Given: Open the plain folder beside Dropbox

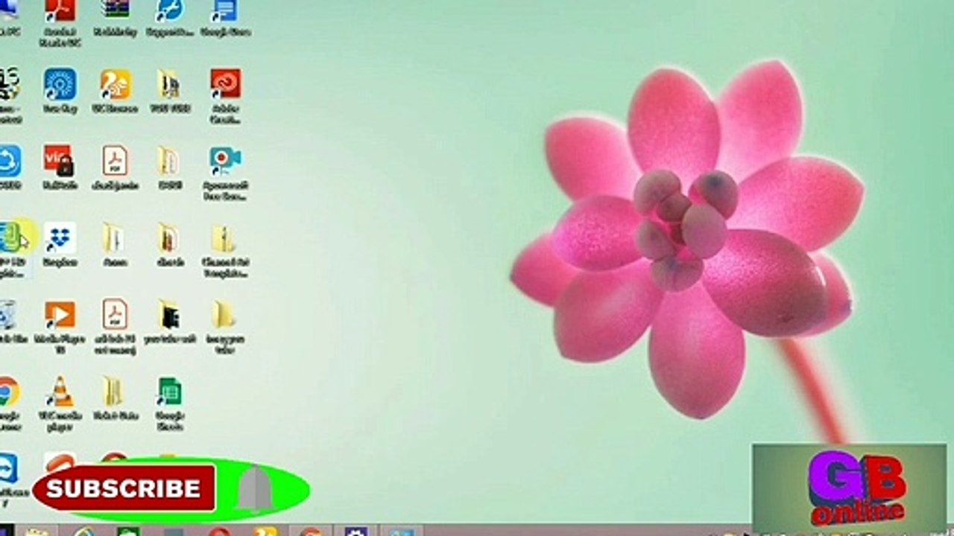Looking at the screenshot, I should coord(114,237).
